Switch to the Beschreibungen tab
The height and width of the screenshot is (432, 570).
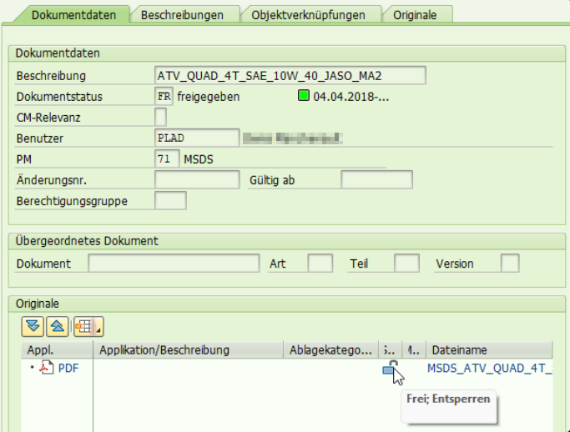(182, 15)
